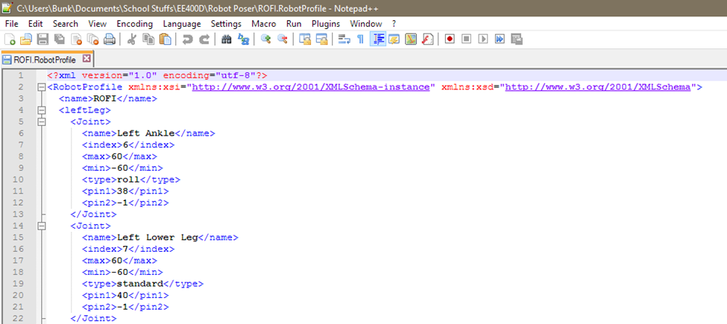727x324 pixels.
Task: Toggle word wrap toolbar button
Action: (x=344, y=39)
